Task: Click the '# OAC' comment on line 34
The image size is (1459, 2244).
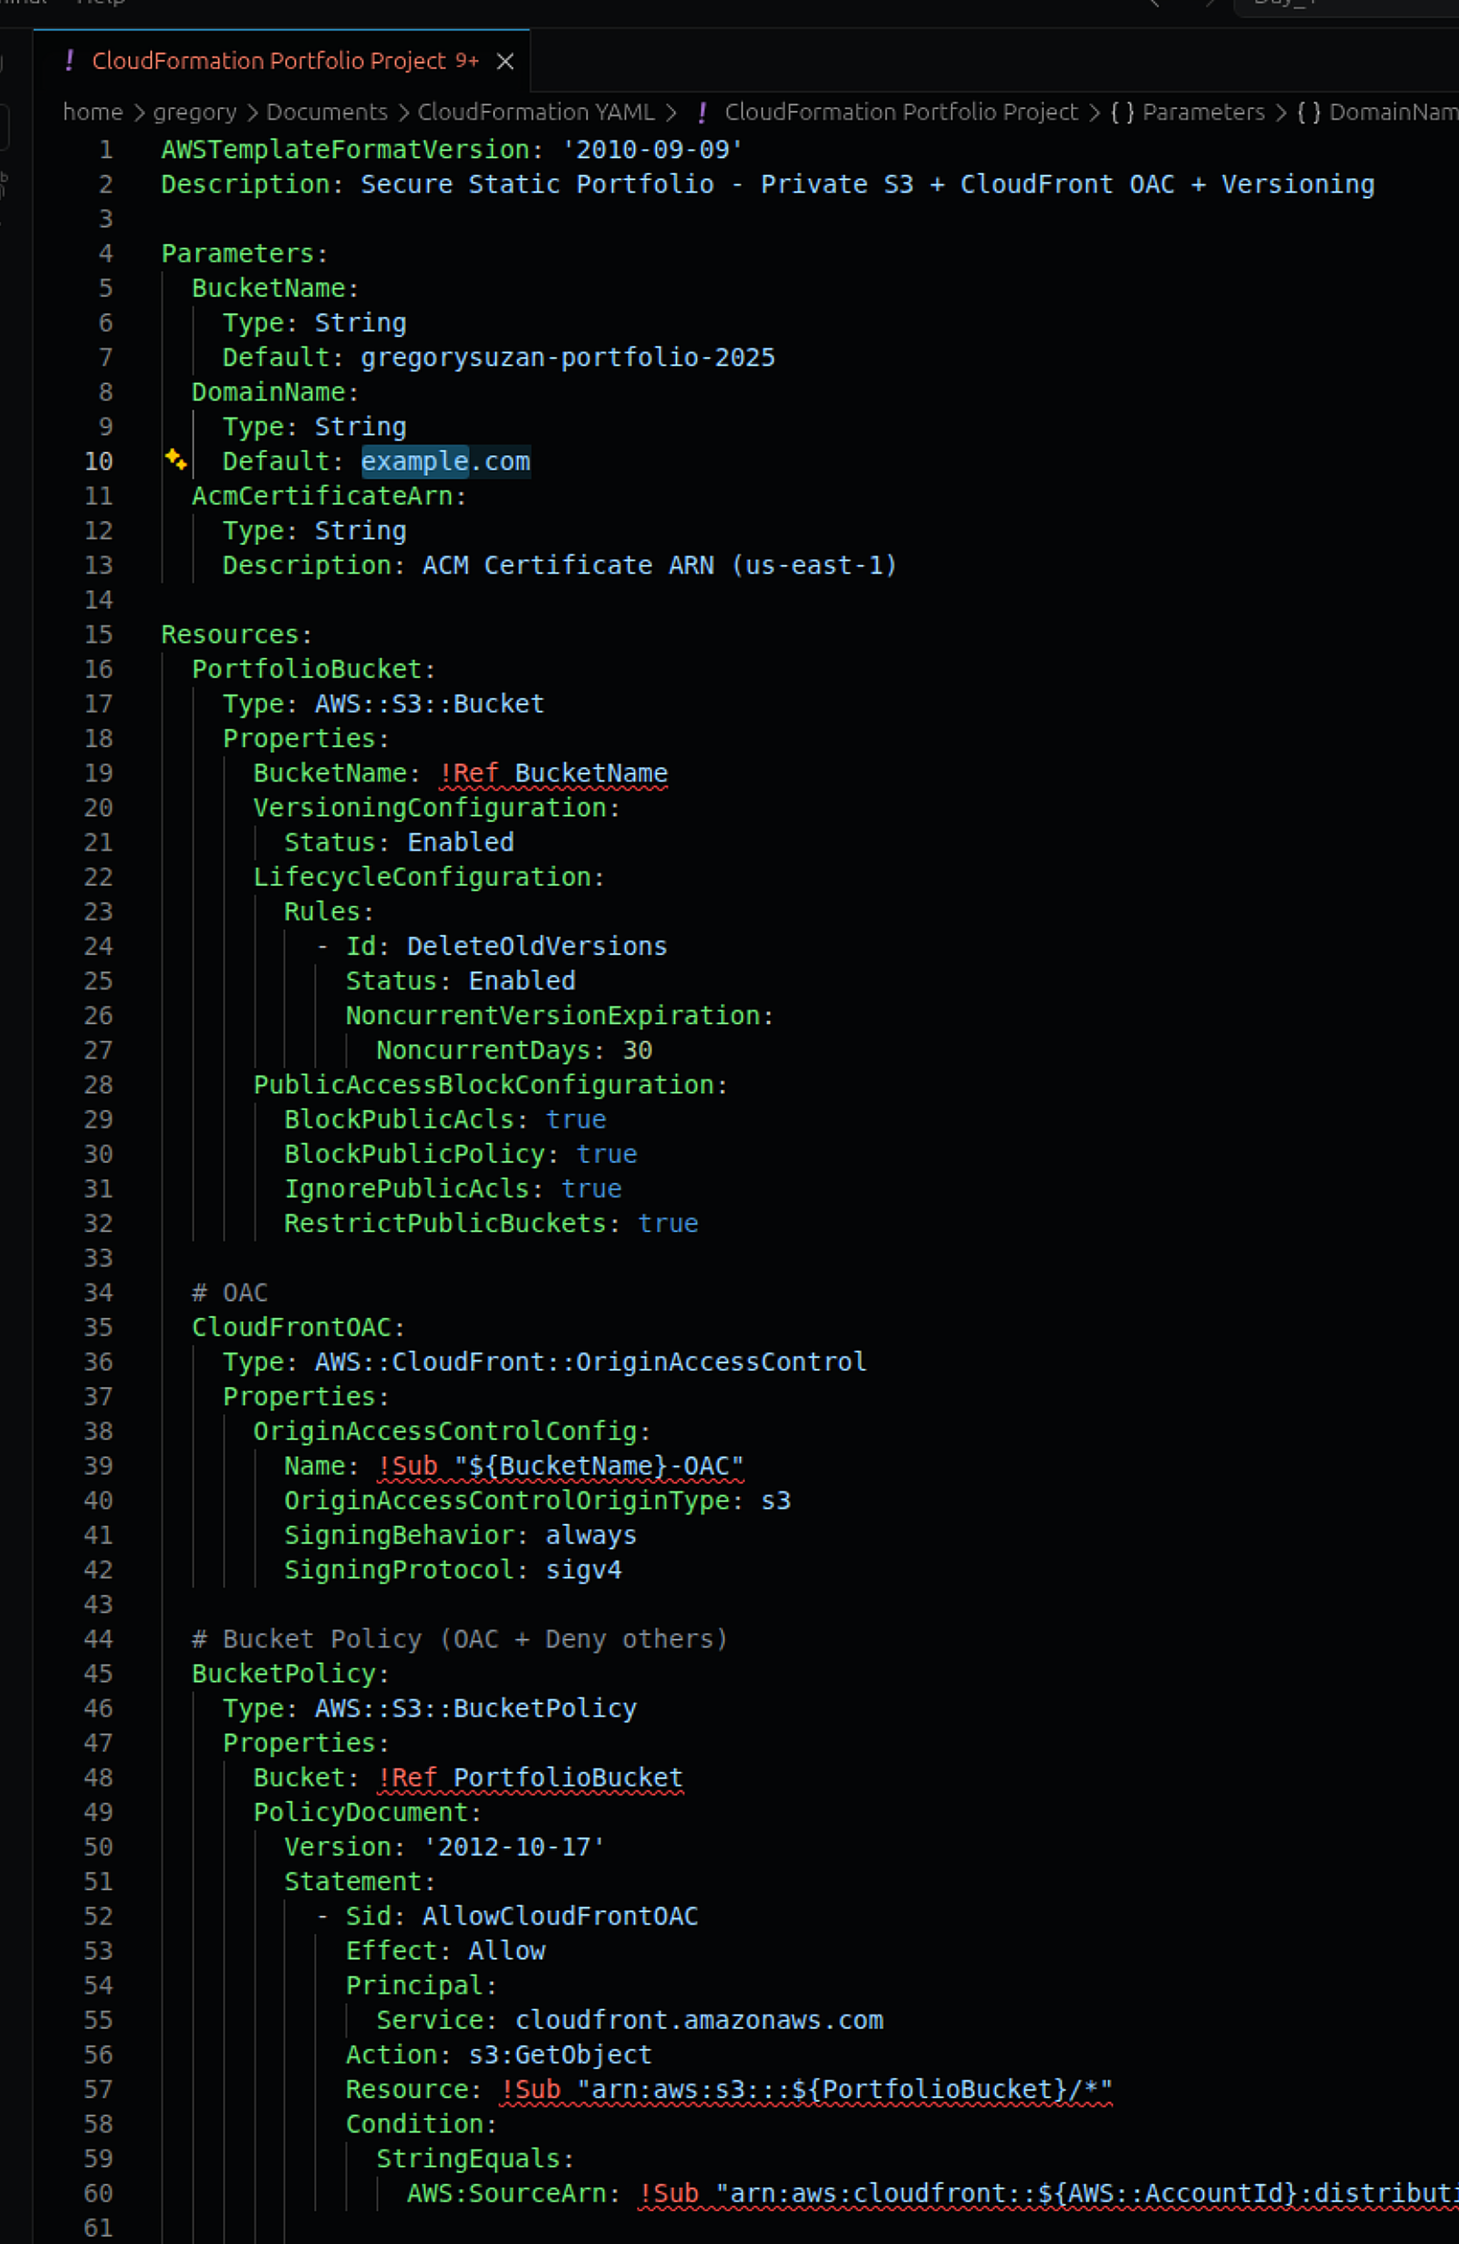Action: 230,1293
